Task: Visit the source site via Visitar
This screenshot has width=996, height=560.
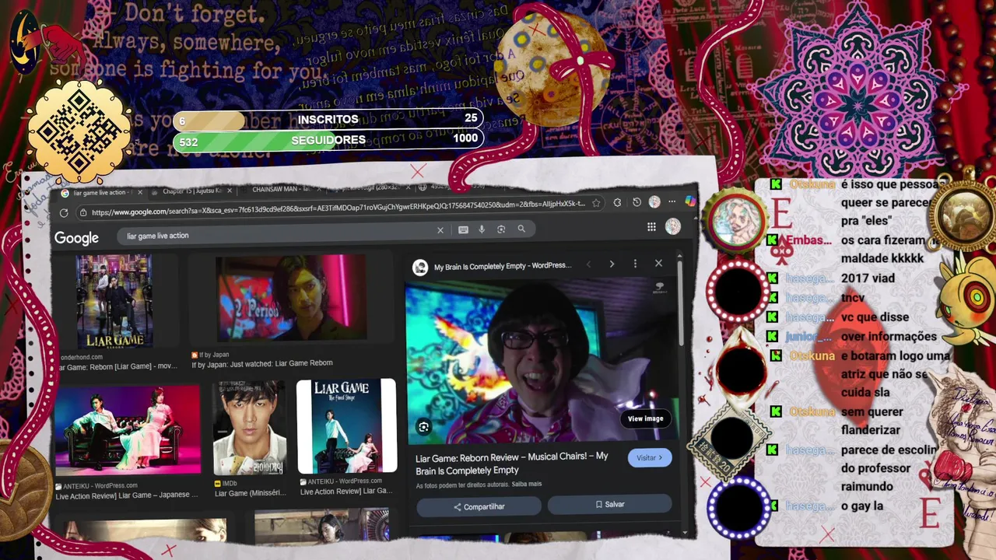Action: (650, 457)
